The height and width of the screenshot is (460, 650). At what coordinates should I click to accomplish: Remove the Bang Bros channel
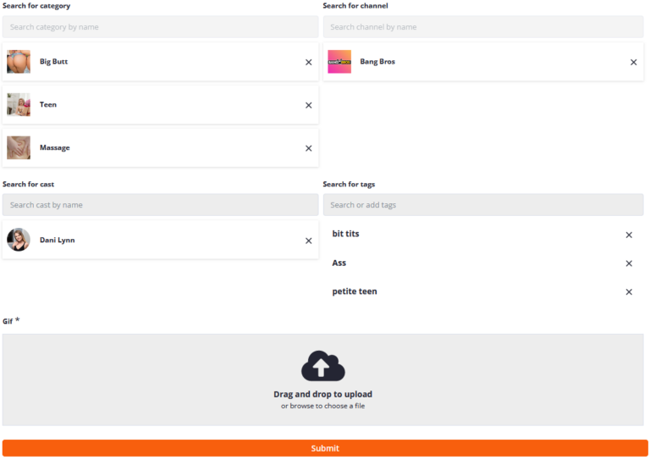coord(633,62)
